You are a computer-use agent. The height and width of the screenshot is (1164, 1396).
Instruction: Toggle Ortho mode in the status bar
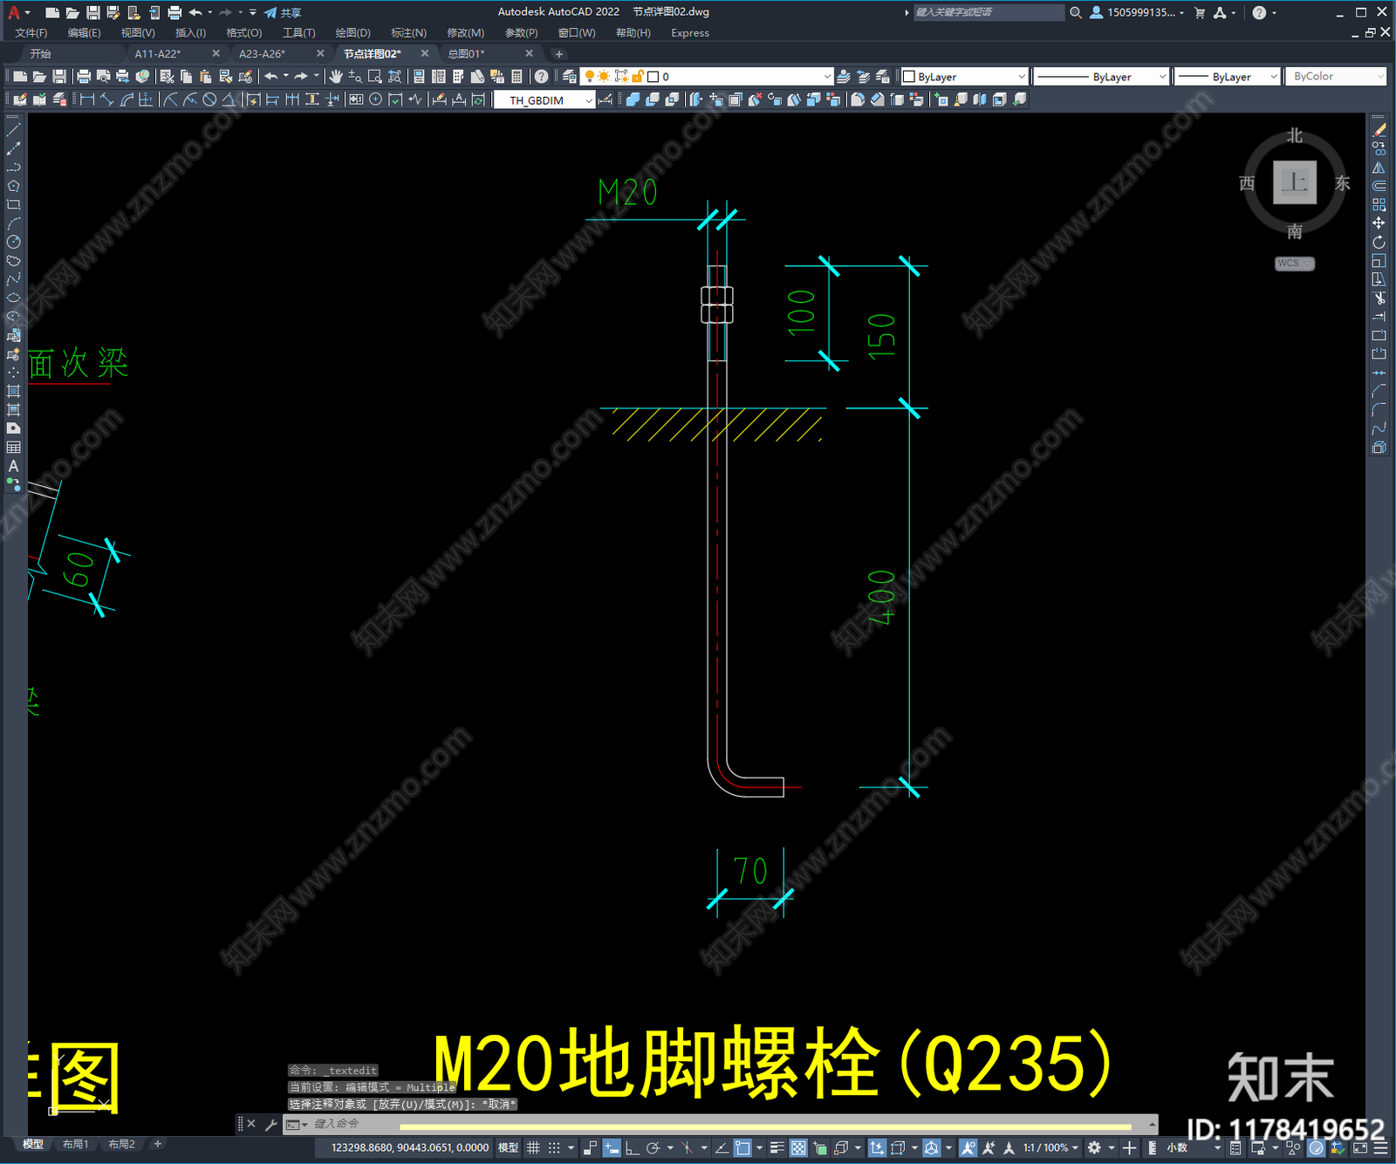(x=633, y=1148)
